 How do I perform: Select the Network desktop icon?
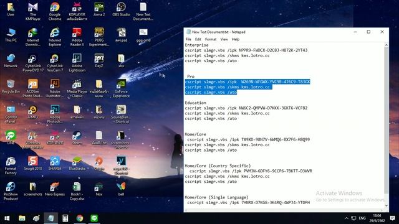click(11, 61)
